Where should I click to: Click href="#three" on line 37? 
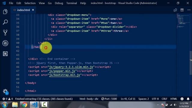pos(102,31)
